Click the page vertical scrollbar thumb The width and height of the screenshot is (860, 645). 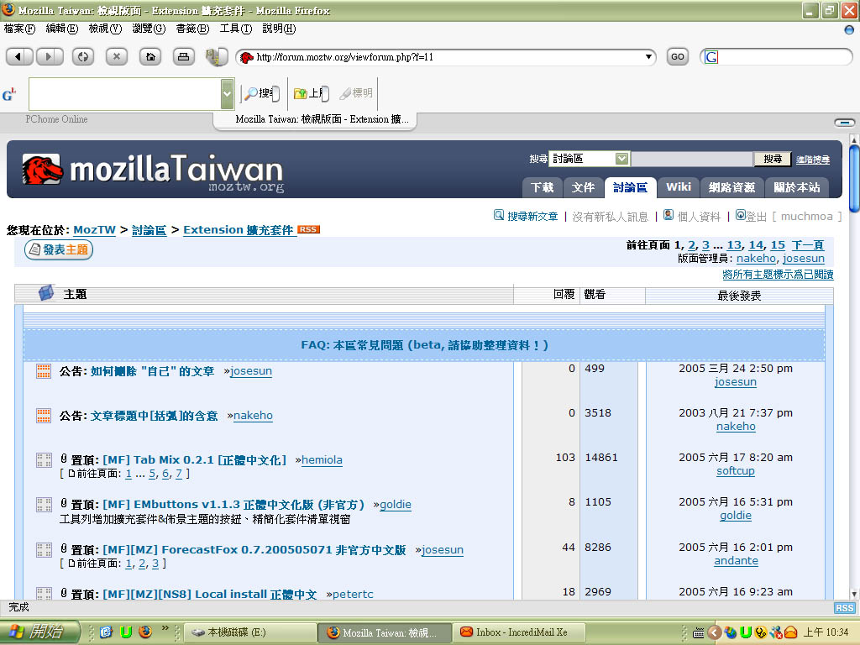(854, 178)
